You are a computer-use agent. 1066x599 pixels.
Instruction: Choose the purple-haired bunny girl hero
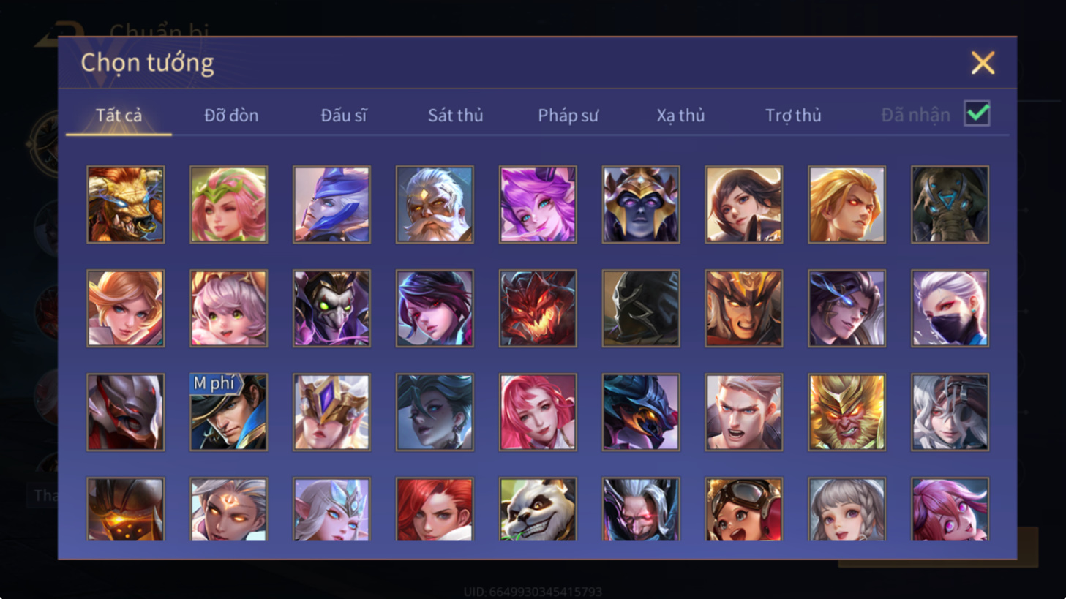538,204
